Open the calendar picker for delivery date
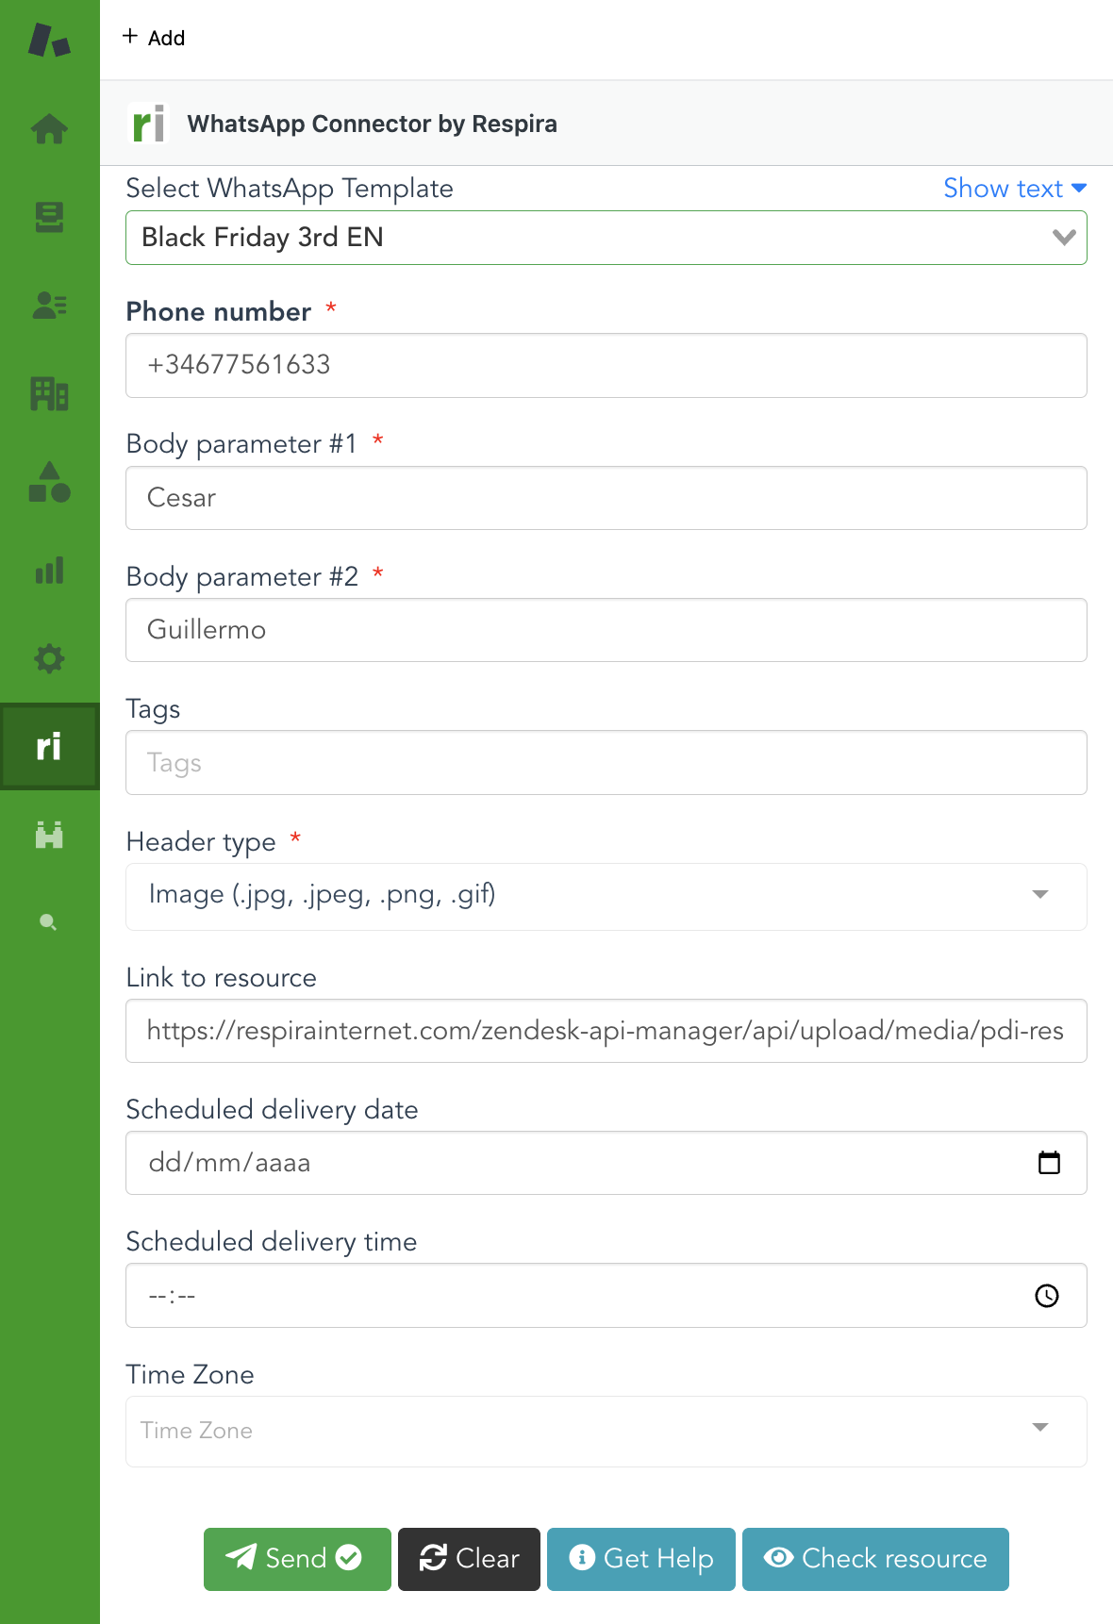This screenshot has width=1113, height=1624. (x=1048, y=1163)
